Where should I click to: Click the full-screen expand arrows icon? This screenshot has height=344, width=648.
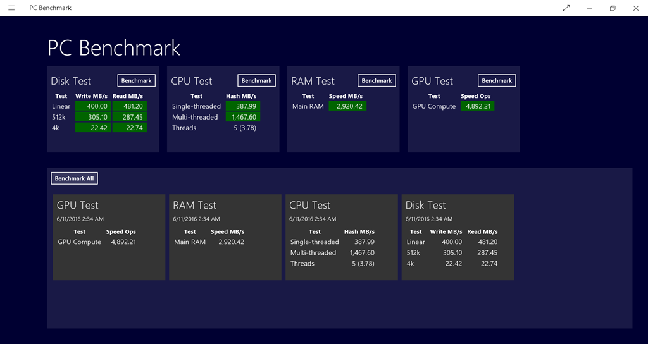coord(566,8)
